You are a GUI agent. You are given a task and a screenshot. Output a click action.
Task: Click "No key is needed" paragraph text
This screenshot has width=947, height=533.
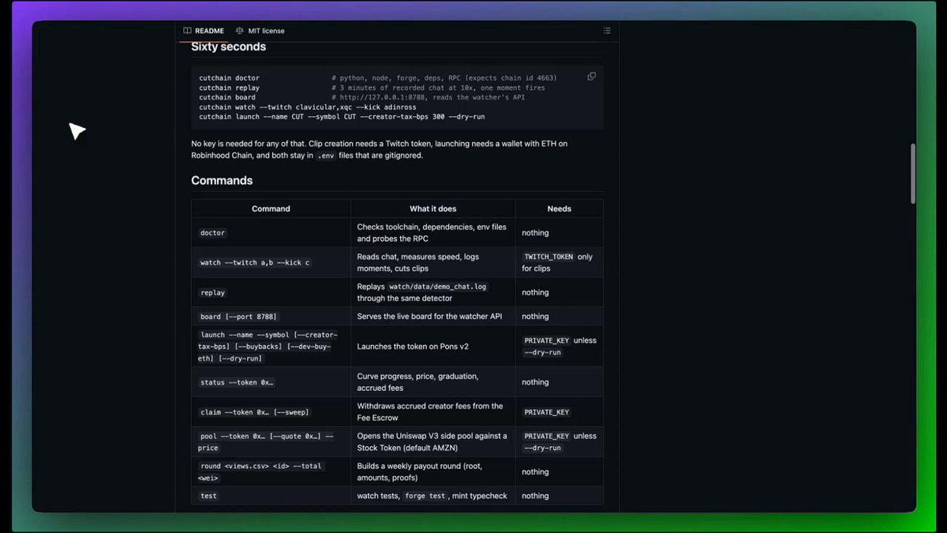point(379,149)
